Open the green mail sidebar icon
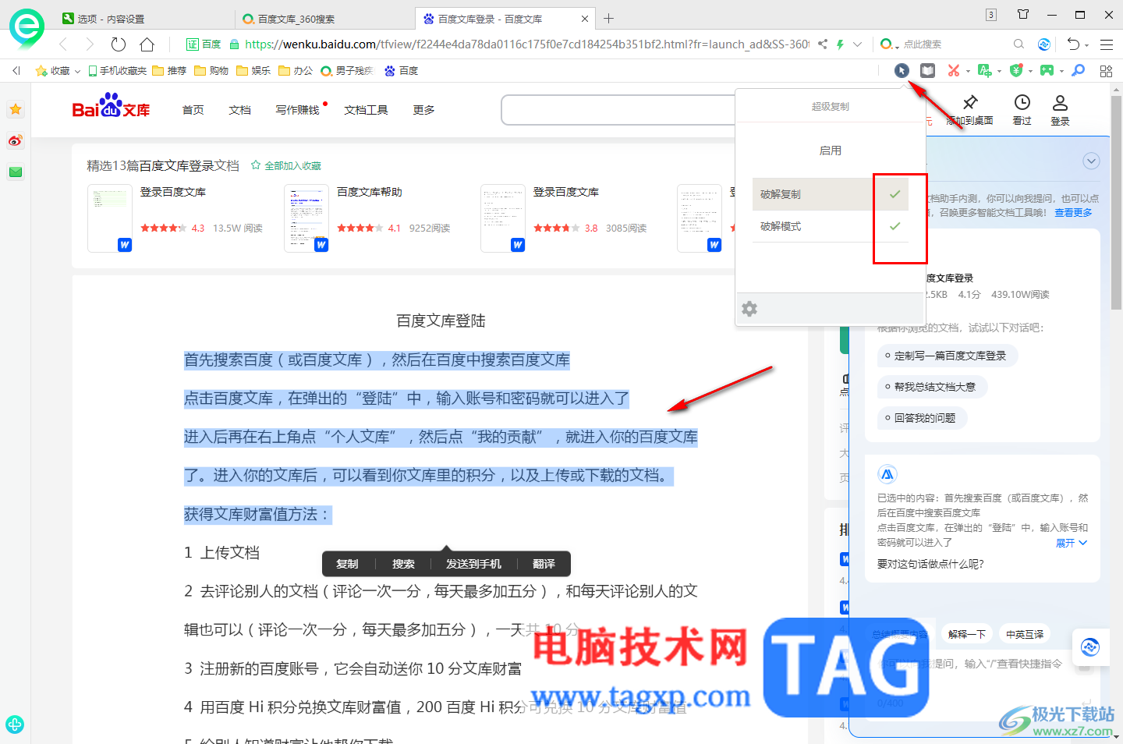The height and width of the screenshot is (744, 1123). [x=16, y=172]
